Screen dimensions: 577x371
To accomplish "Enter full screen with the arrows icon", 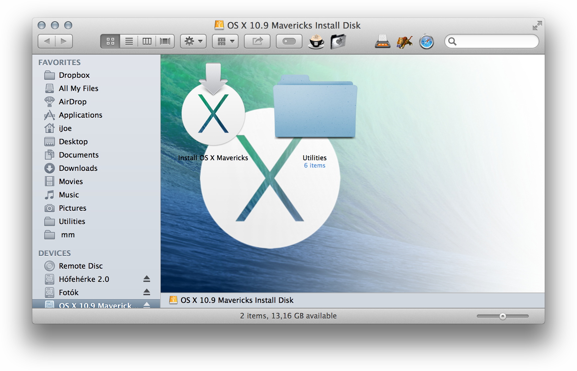I will 537,26.
